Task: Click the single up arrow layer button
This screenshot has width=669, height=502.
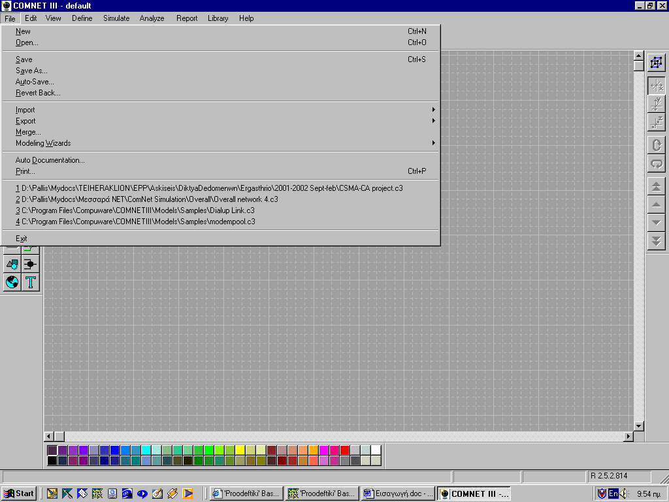Action: [x=656, y=205]
